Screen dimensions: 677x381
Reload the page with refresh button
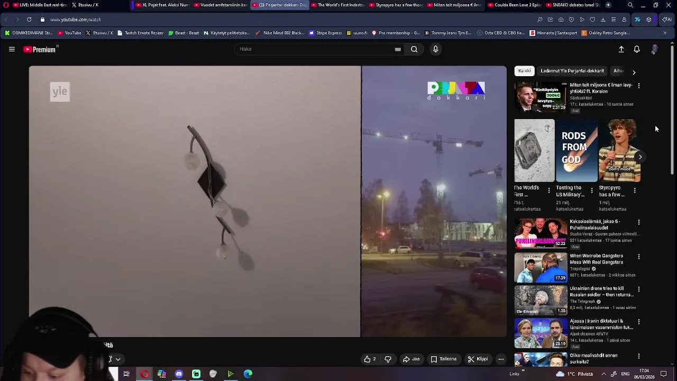pyautogui.click(x=29, y=20)
